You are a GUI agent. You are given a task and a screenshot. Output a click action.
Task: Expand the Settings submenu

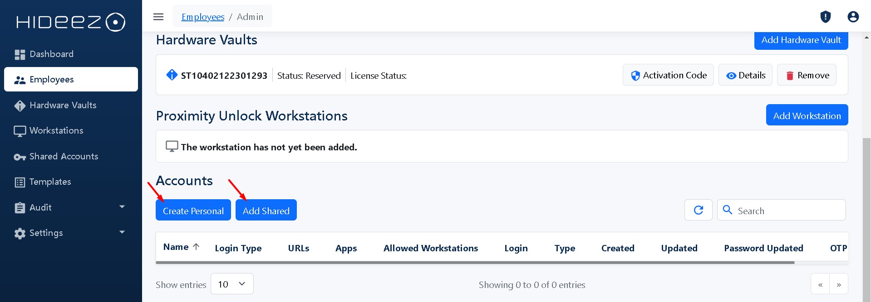click(x=122, y=232)
